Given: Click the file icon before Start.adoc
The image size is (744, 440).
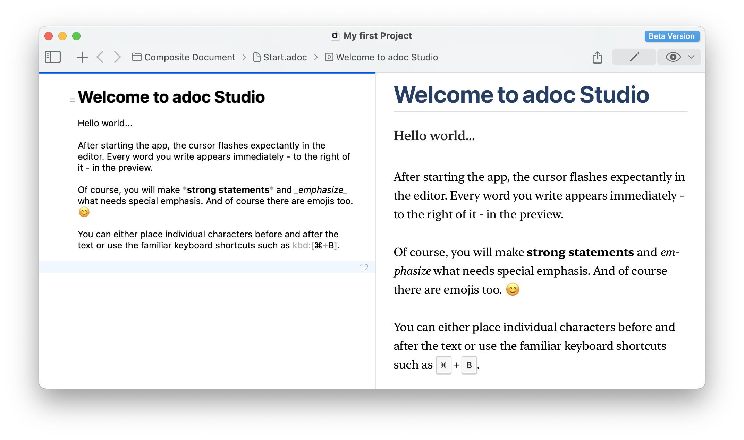Looking at the screenshot, I should point(257,57).
